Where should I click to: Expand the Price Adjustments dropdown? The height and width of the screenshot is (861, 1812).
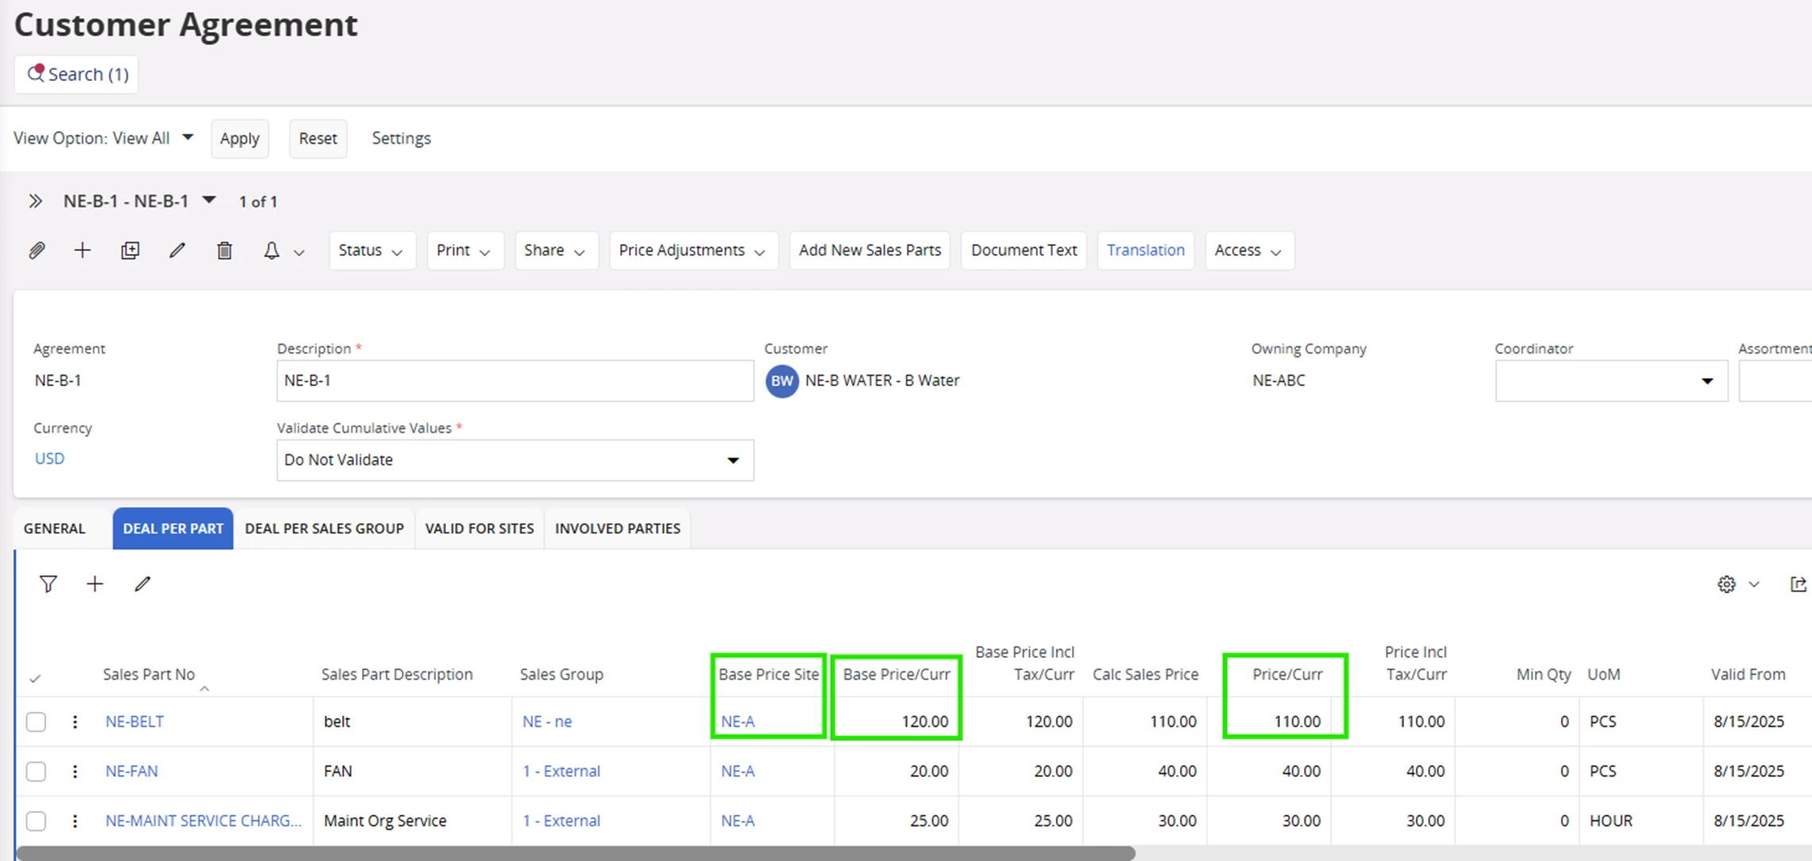coord(692,250)
